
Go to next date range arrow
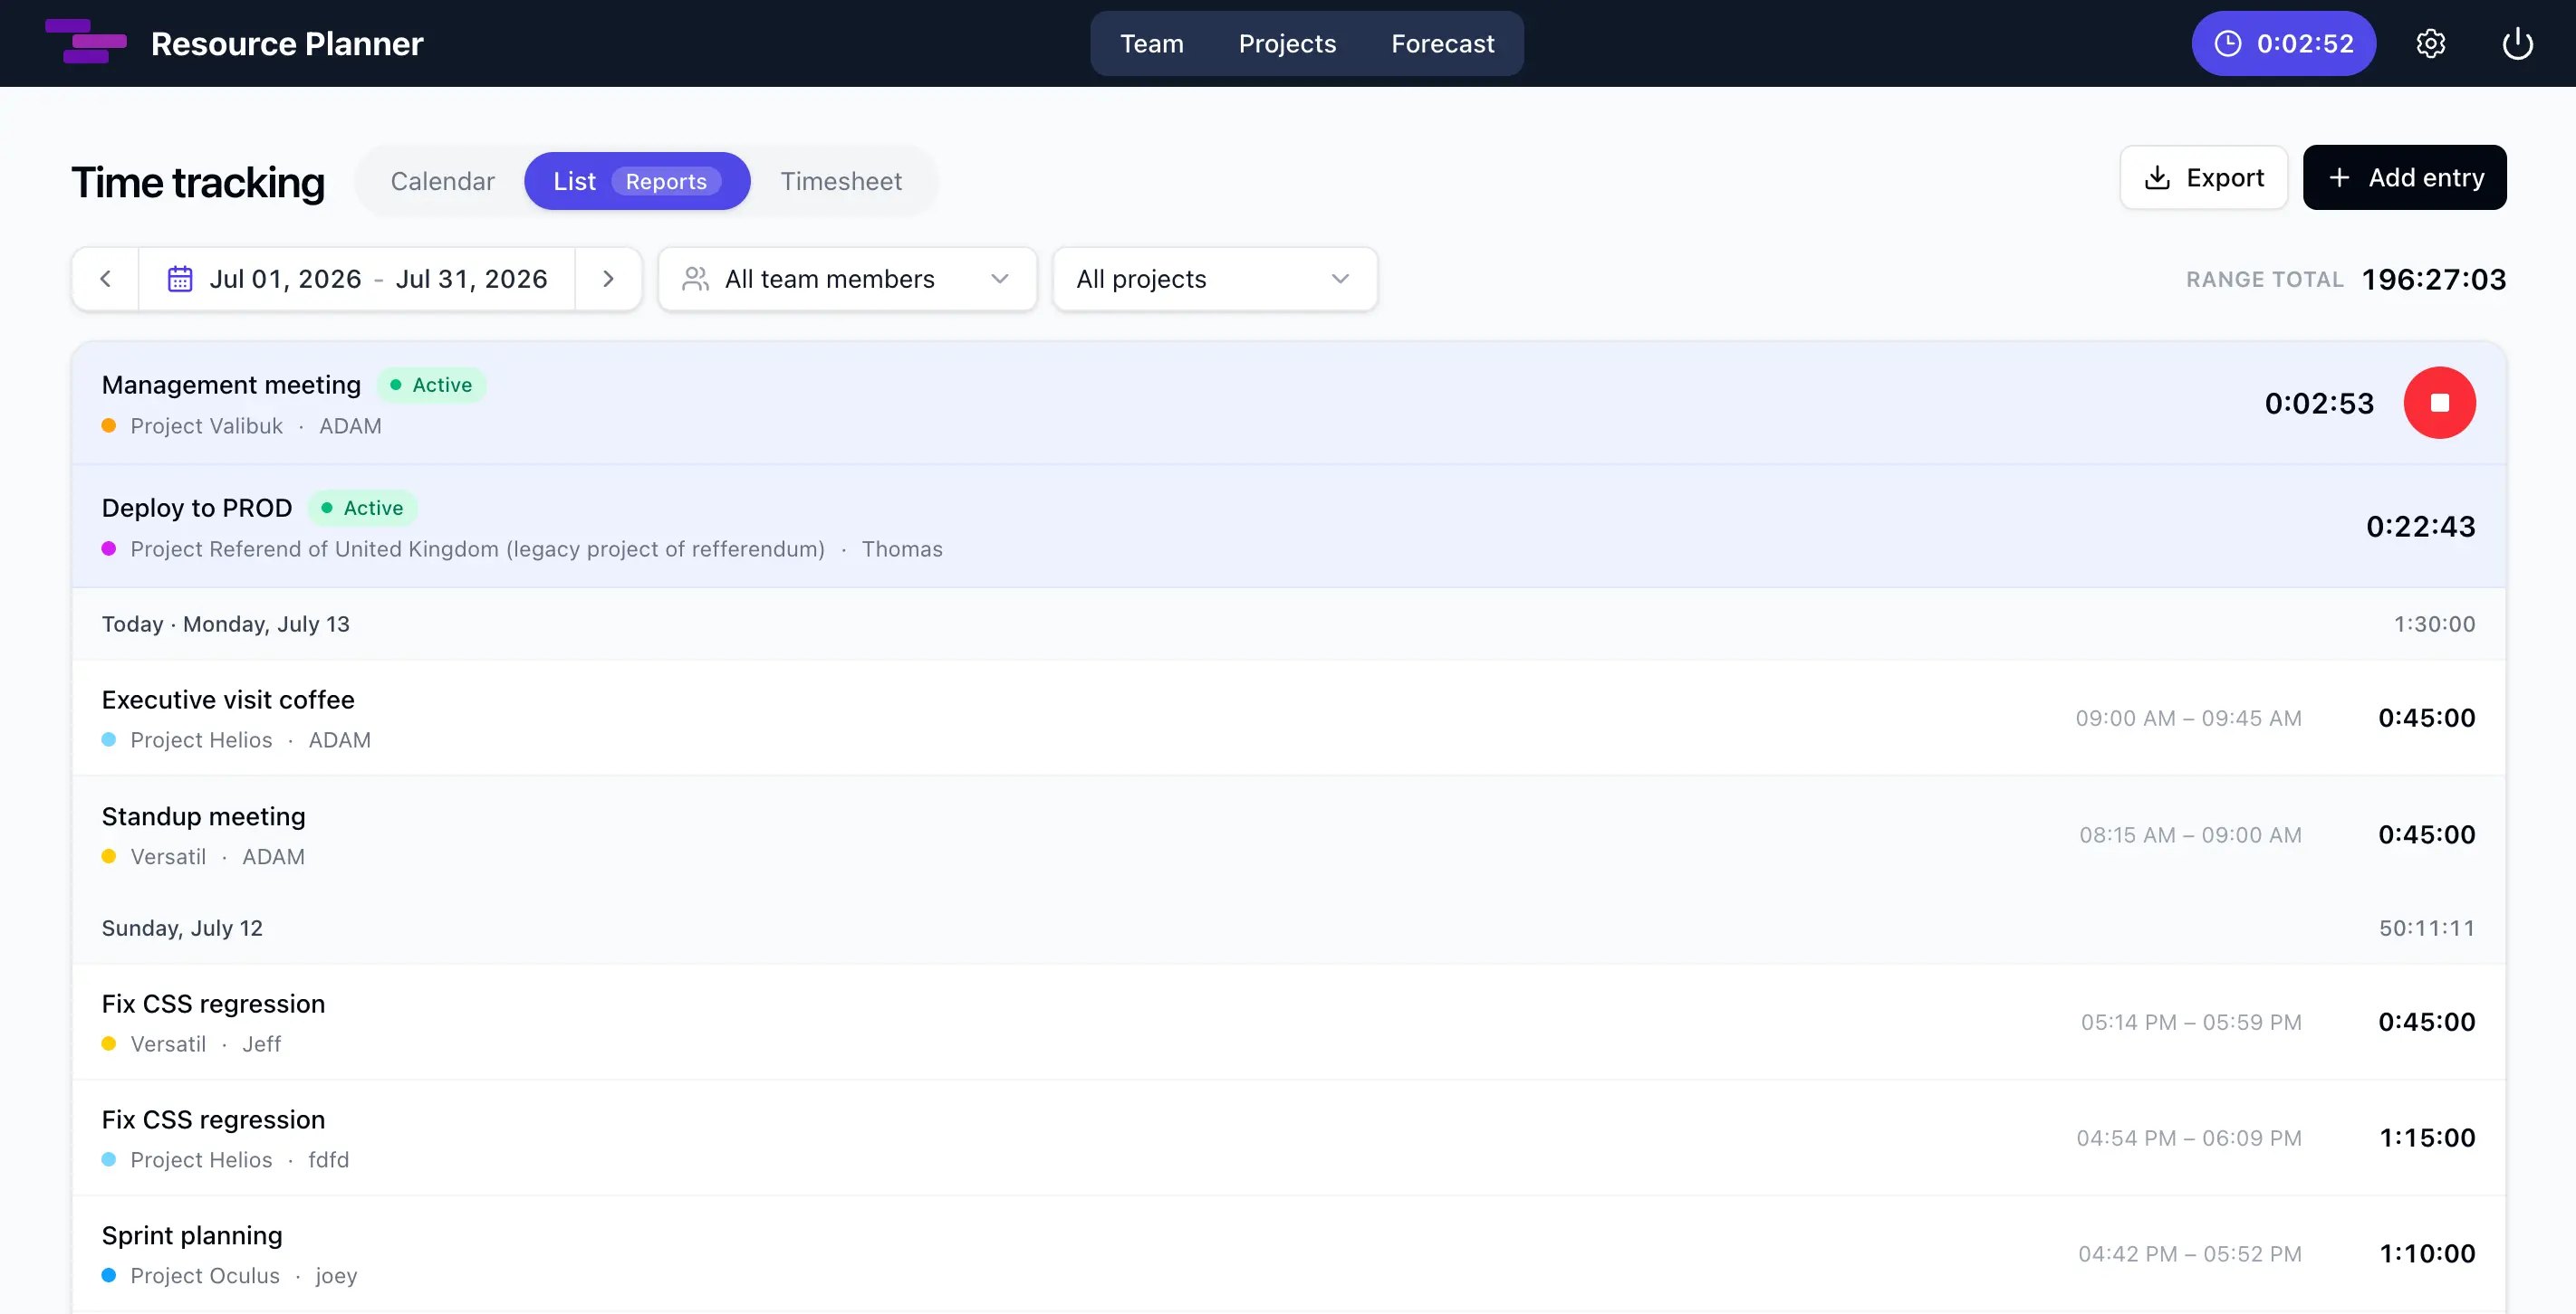point(608,279)
